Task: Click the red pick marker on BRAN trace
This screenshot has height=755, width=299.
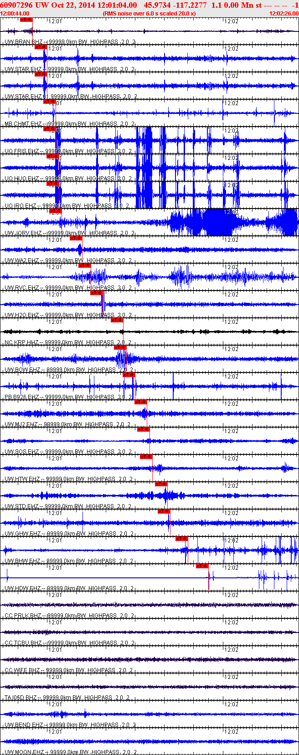Action: click(26, 20)
